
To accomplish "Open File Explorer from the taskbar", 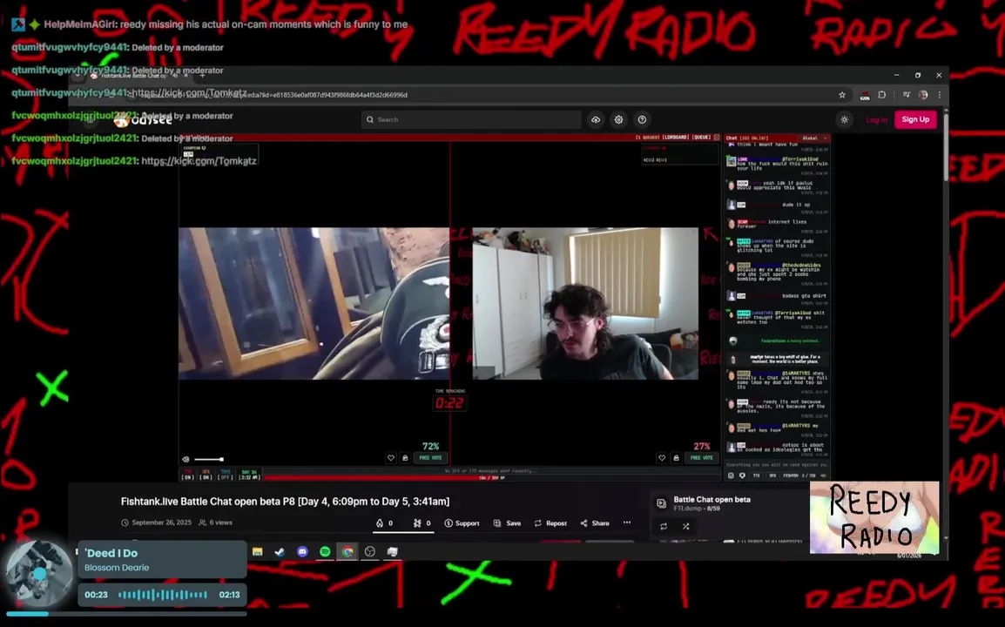I will pyautogui.click(x=258, y=551).
